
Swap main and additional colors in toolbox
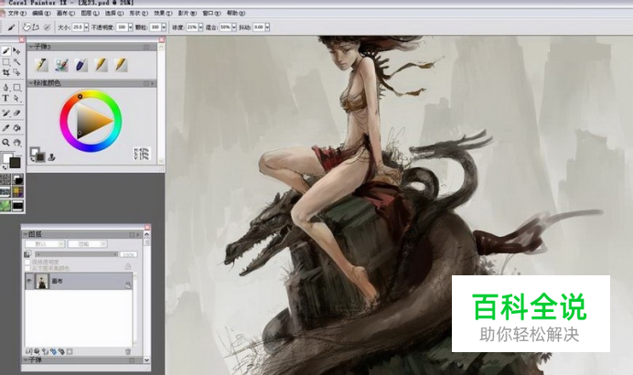(x=5, y=167)
